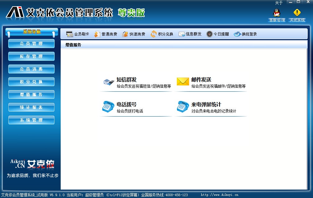This screenshot has width=313, height=198.
Task: Click the QQ penguin 客服咨询 icon
Action: tap(277, 12)
